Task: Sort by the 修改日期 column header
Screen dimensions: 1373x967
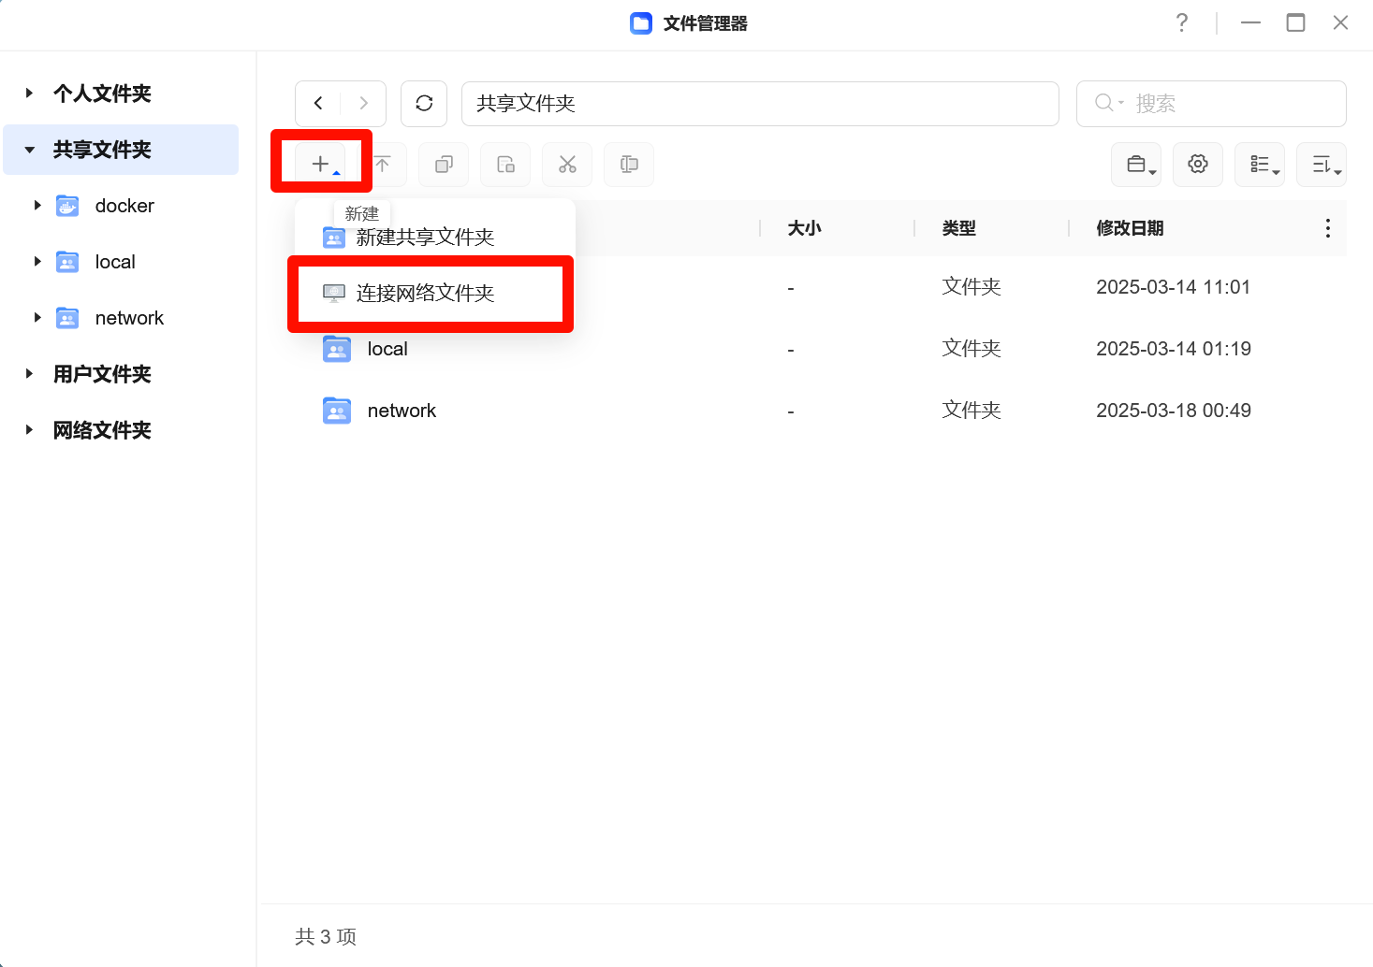Action: click(x=1130, y=228)
